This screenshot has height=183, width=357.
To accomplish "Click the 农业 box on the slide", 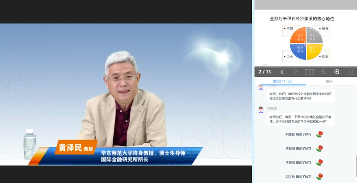I will click(x=324, y=56).
